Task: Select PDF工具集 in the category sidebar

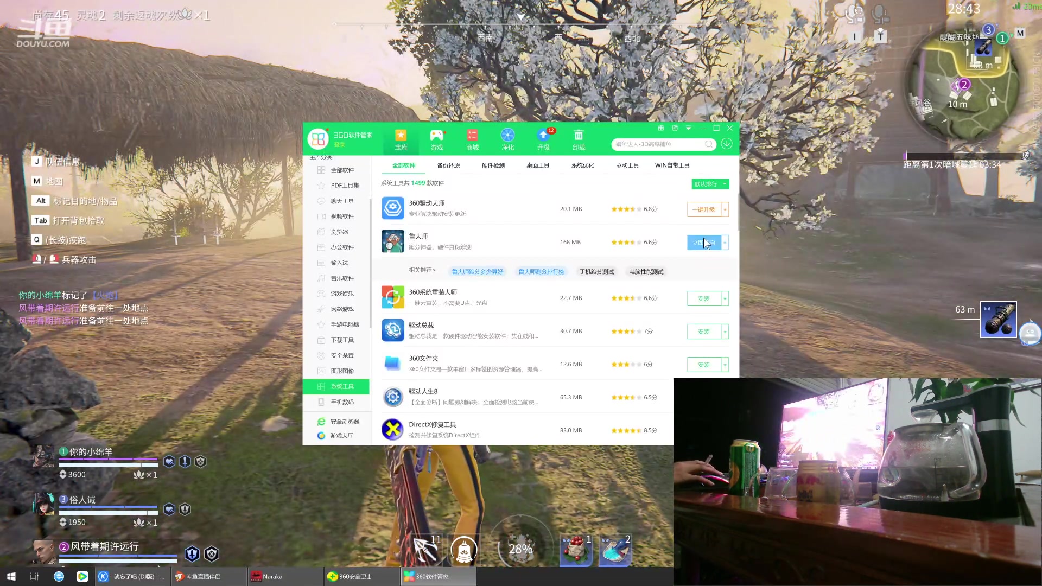Action: point(336,186)
